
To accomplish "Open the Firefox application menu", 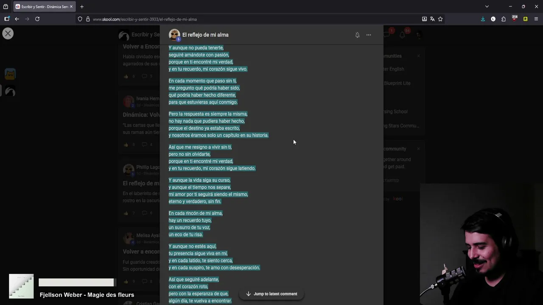I will tap(536, 19).
